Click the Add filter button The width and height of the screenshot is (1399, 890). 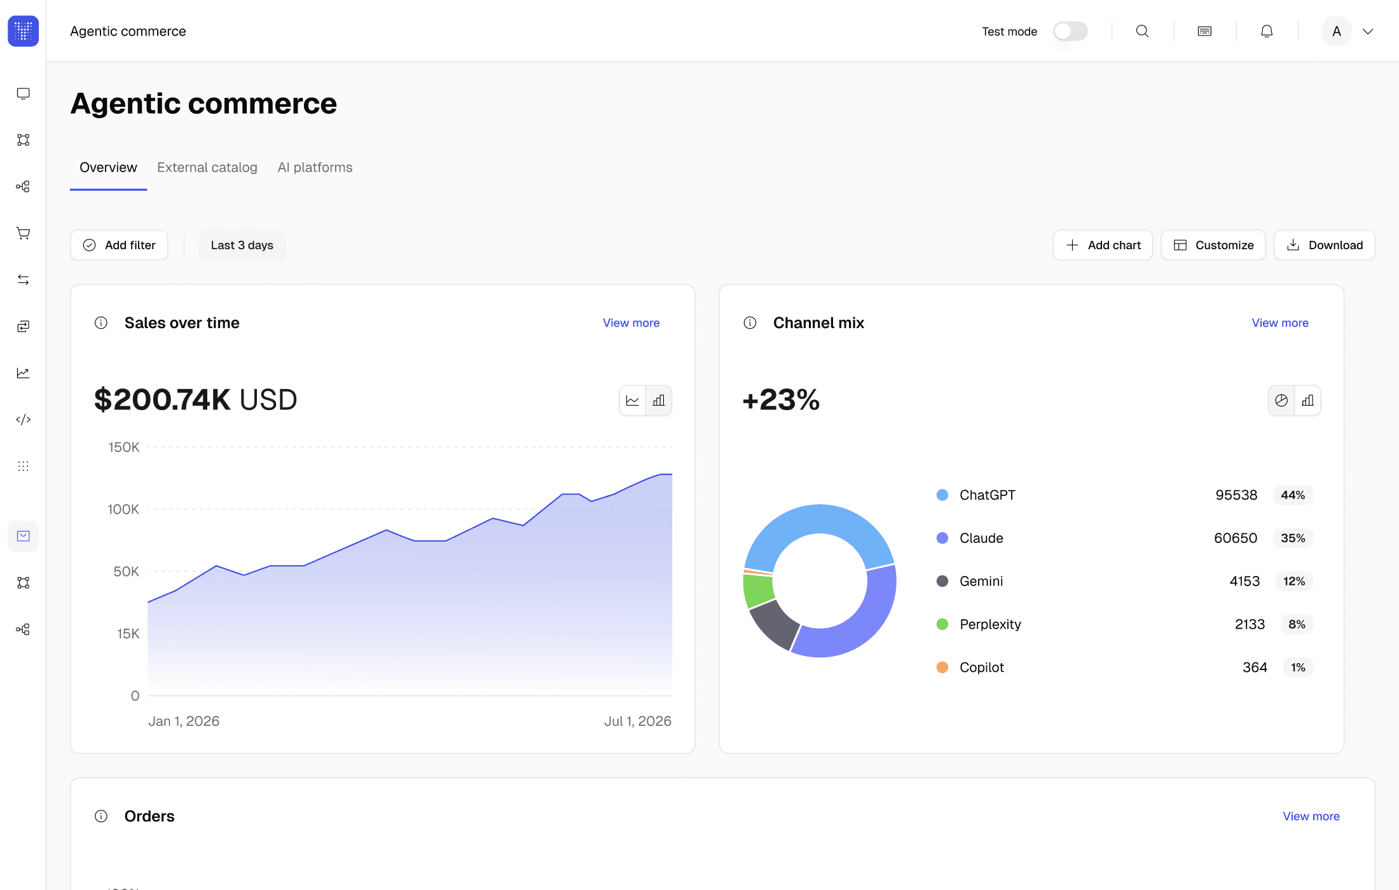119,245
